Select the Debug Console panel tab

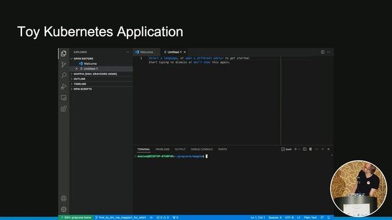tap(202, 149)
